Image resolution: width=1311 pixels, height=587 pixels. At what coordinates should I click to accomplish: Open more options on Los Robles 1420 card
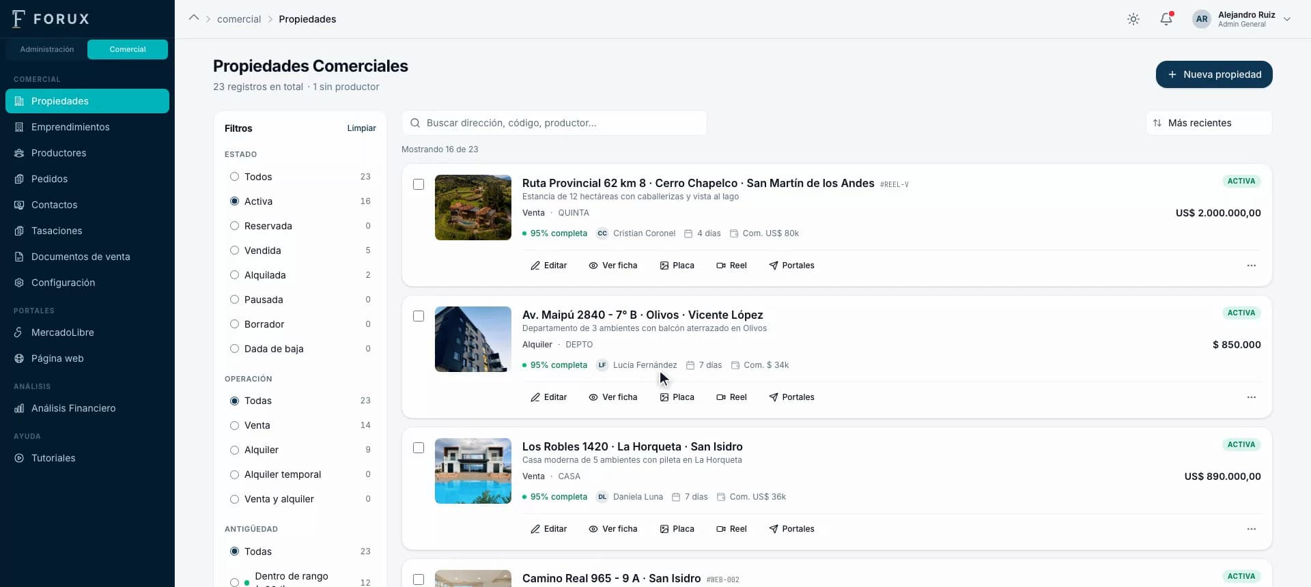pos(1251,529)
